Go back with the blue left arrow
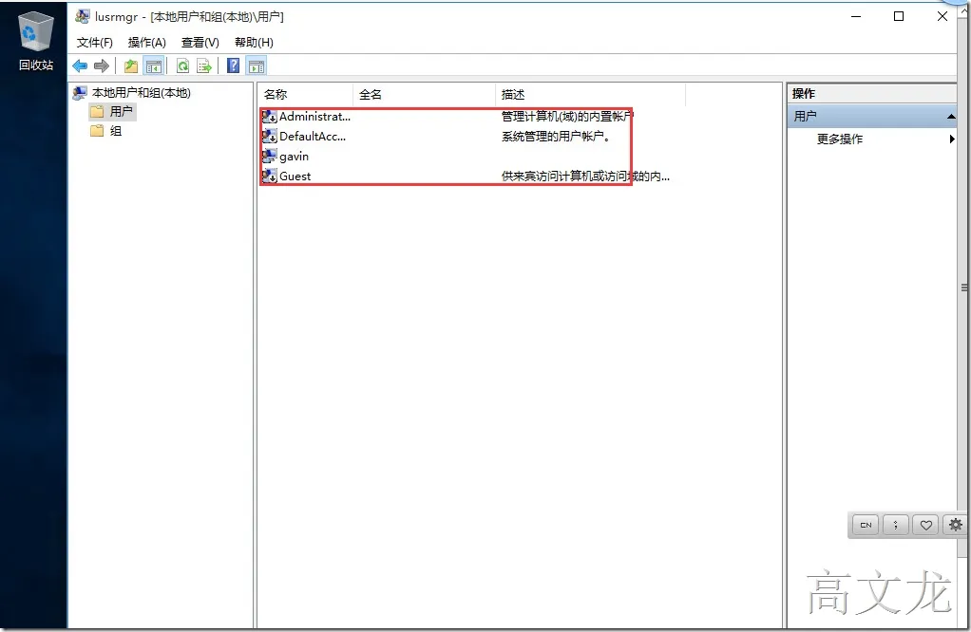This screenshot has width=971, height=632. (80, 65)
